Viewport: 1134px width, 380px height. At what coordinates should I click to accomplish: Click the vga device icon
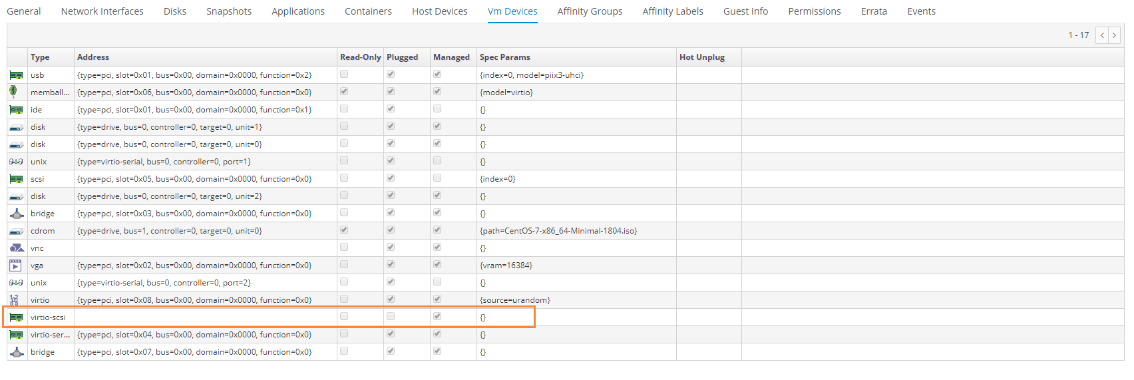click(x=15, y=266)
